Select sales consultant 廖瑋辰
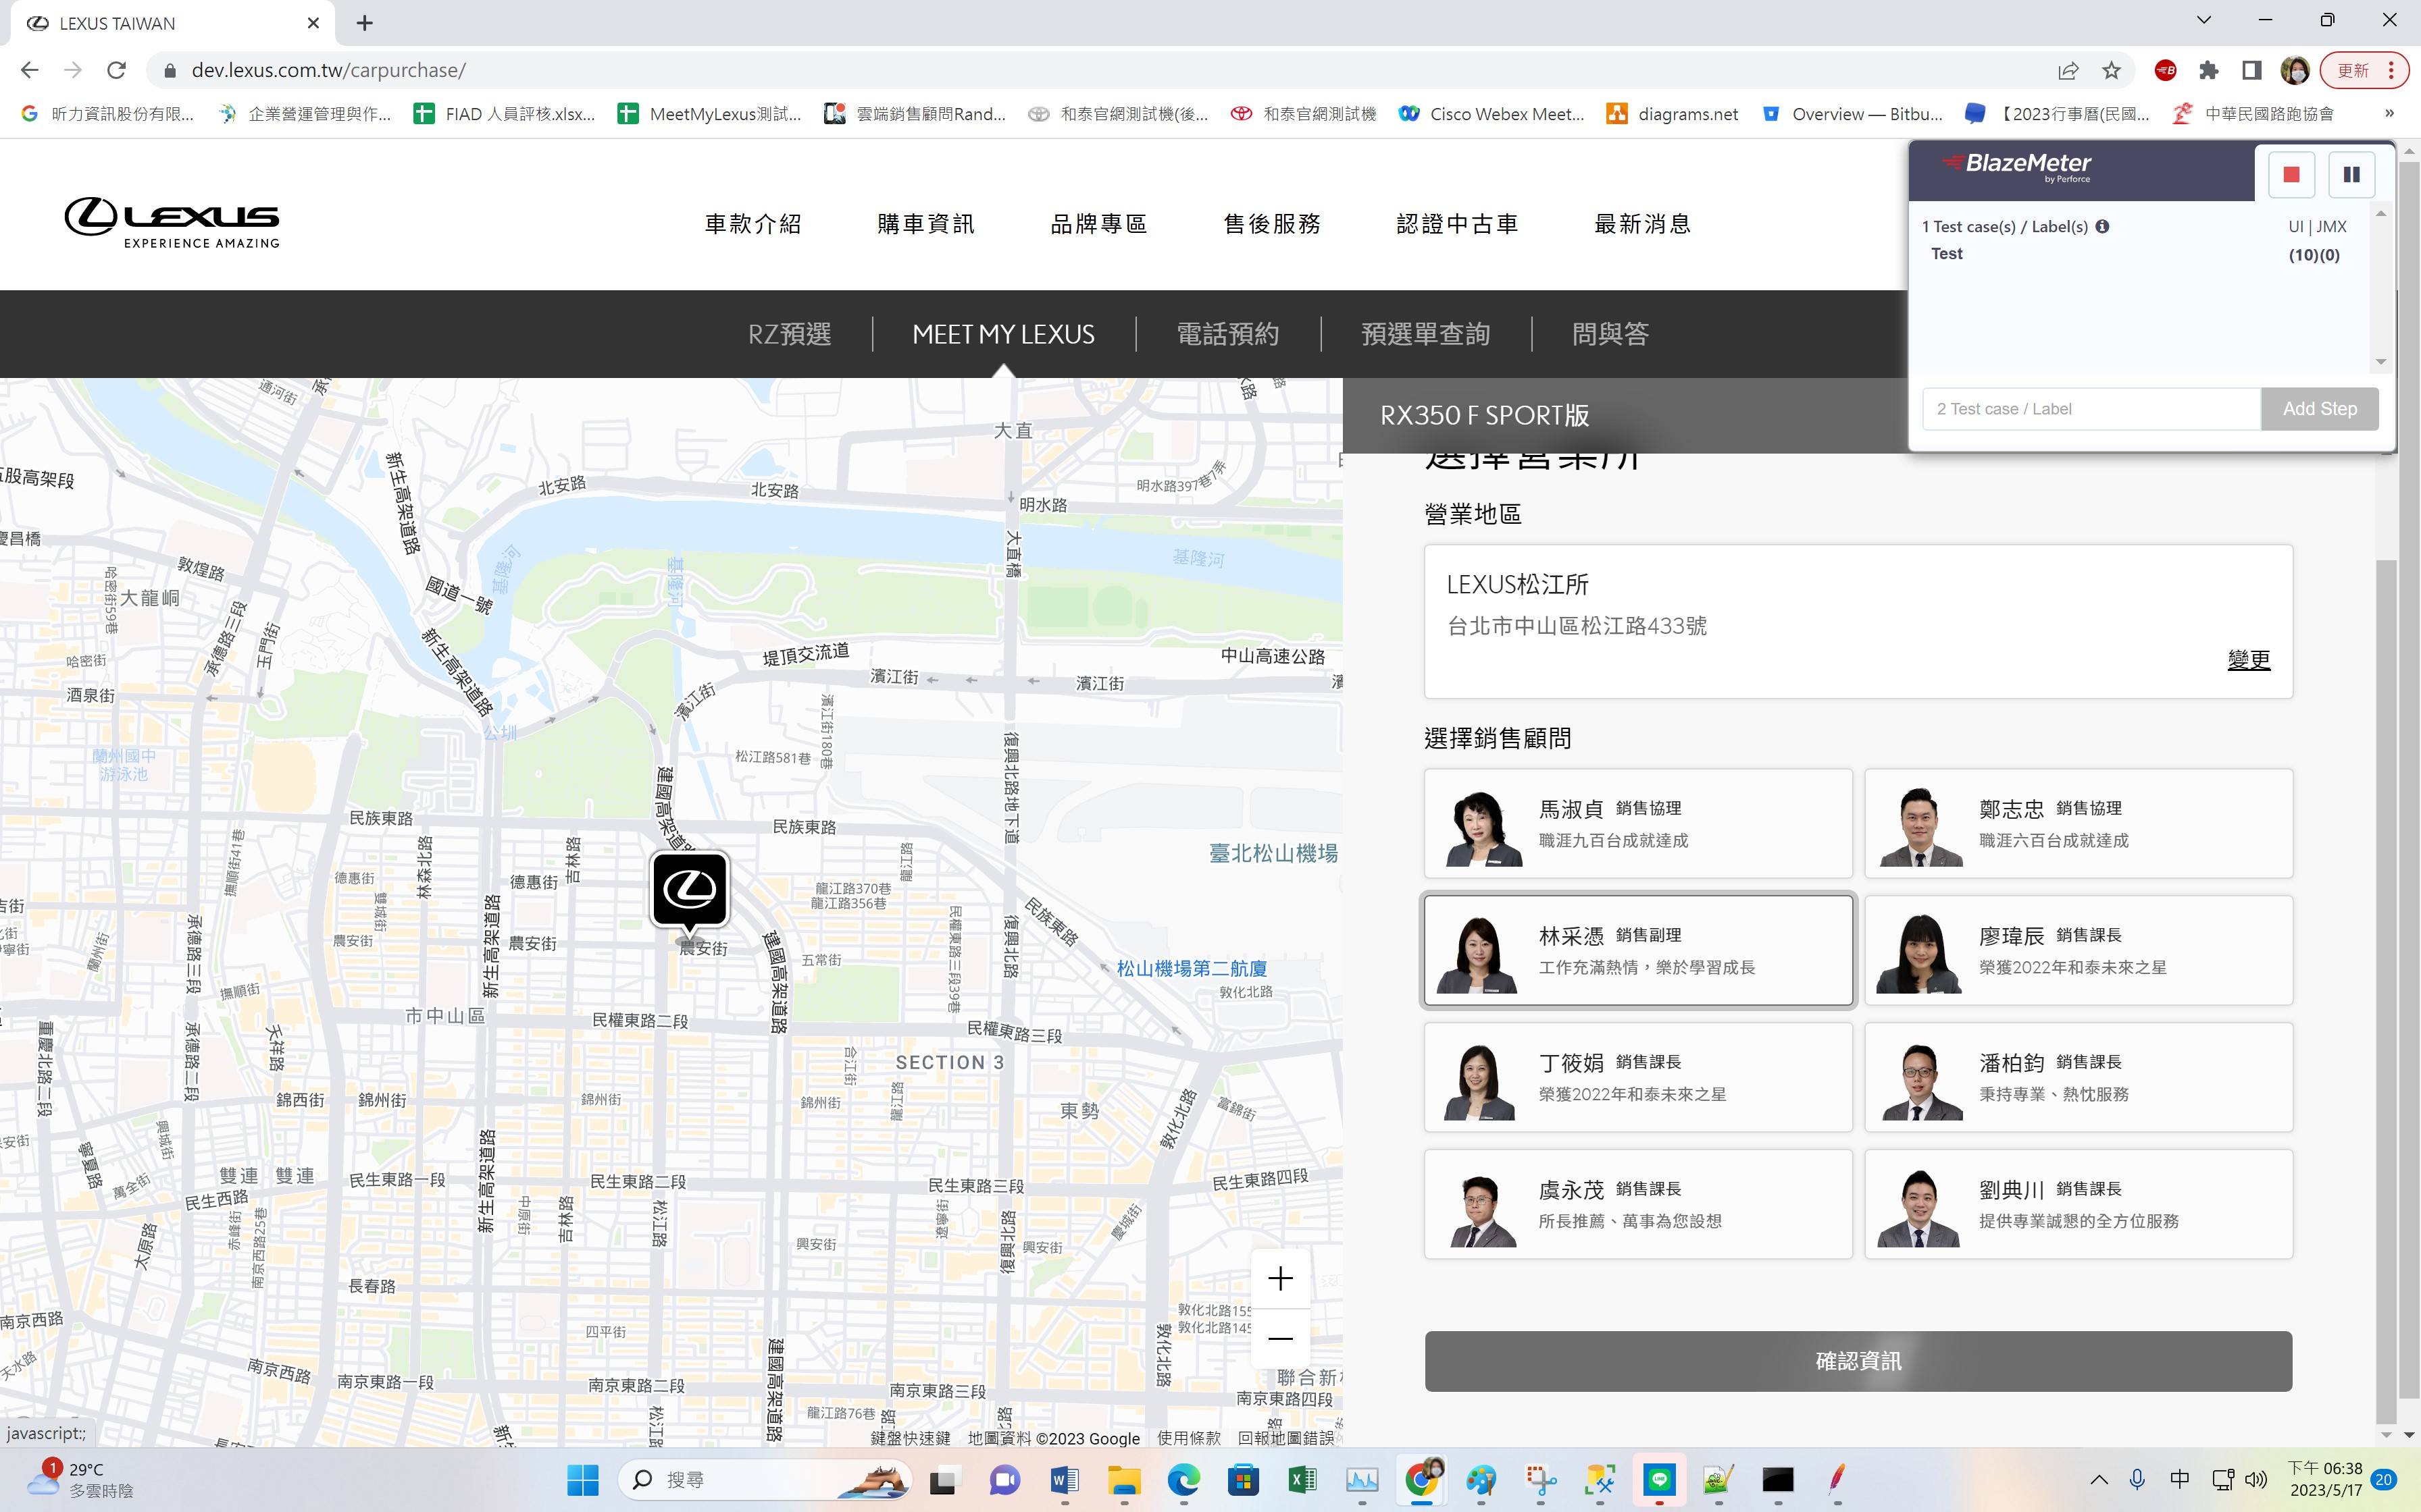The image size is (2421, 1512). click(2078, 950)
